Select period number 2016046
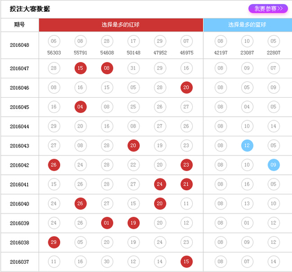292x272 pixels. click(x=19, y=88)
